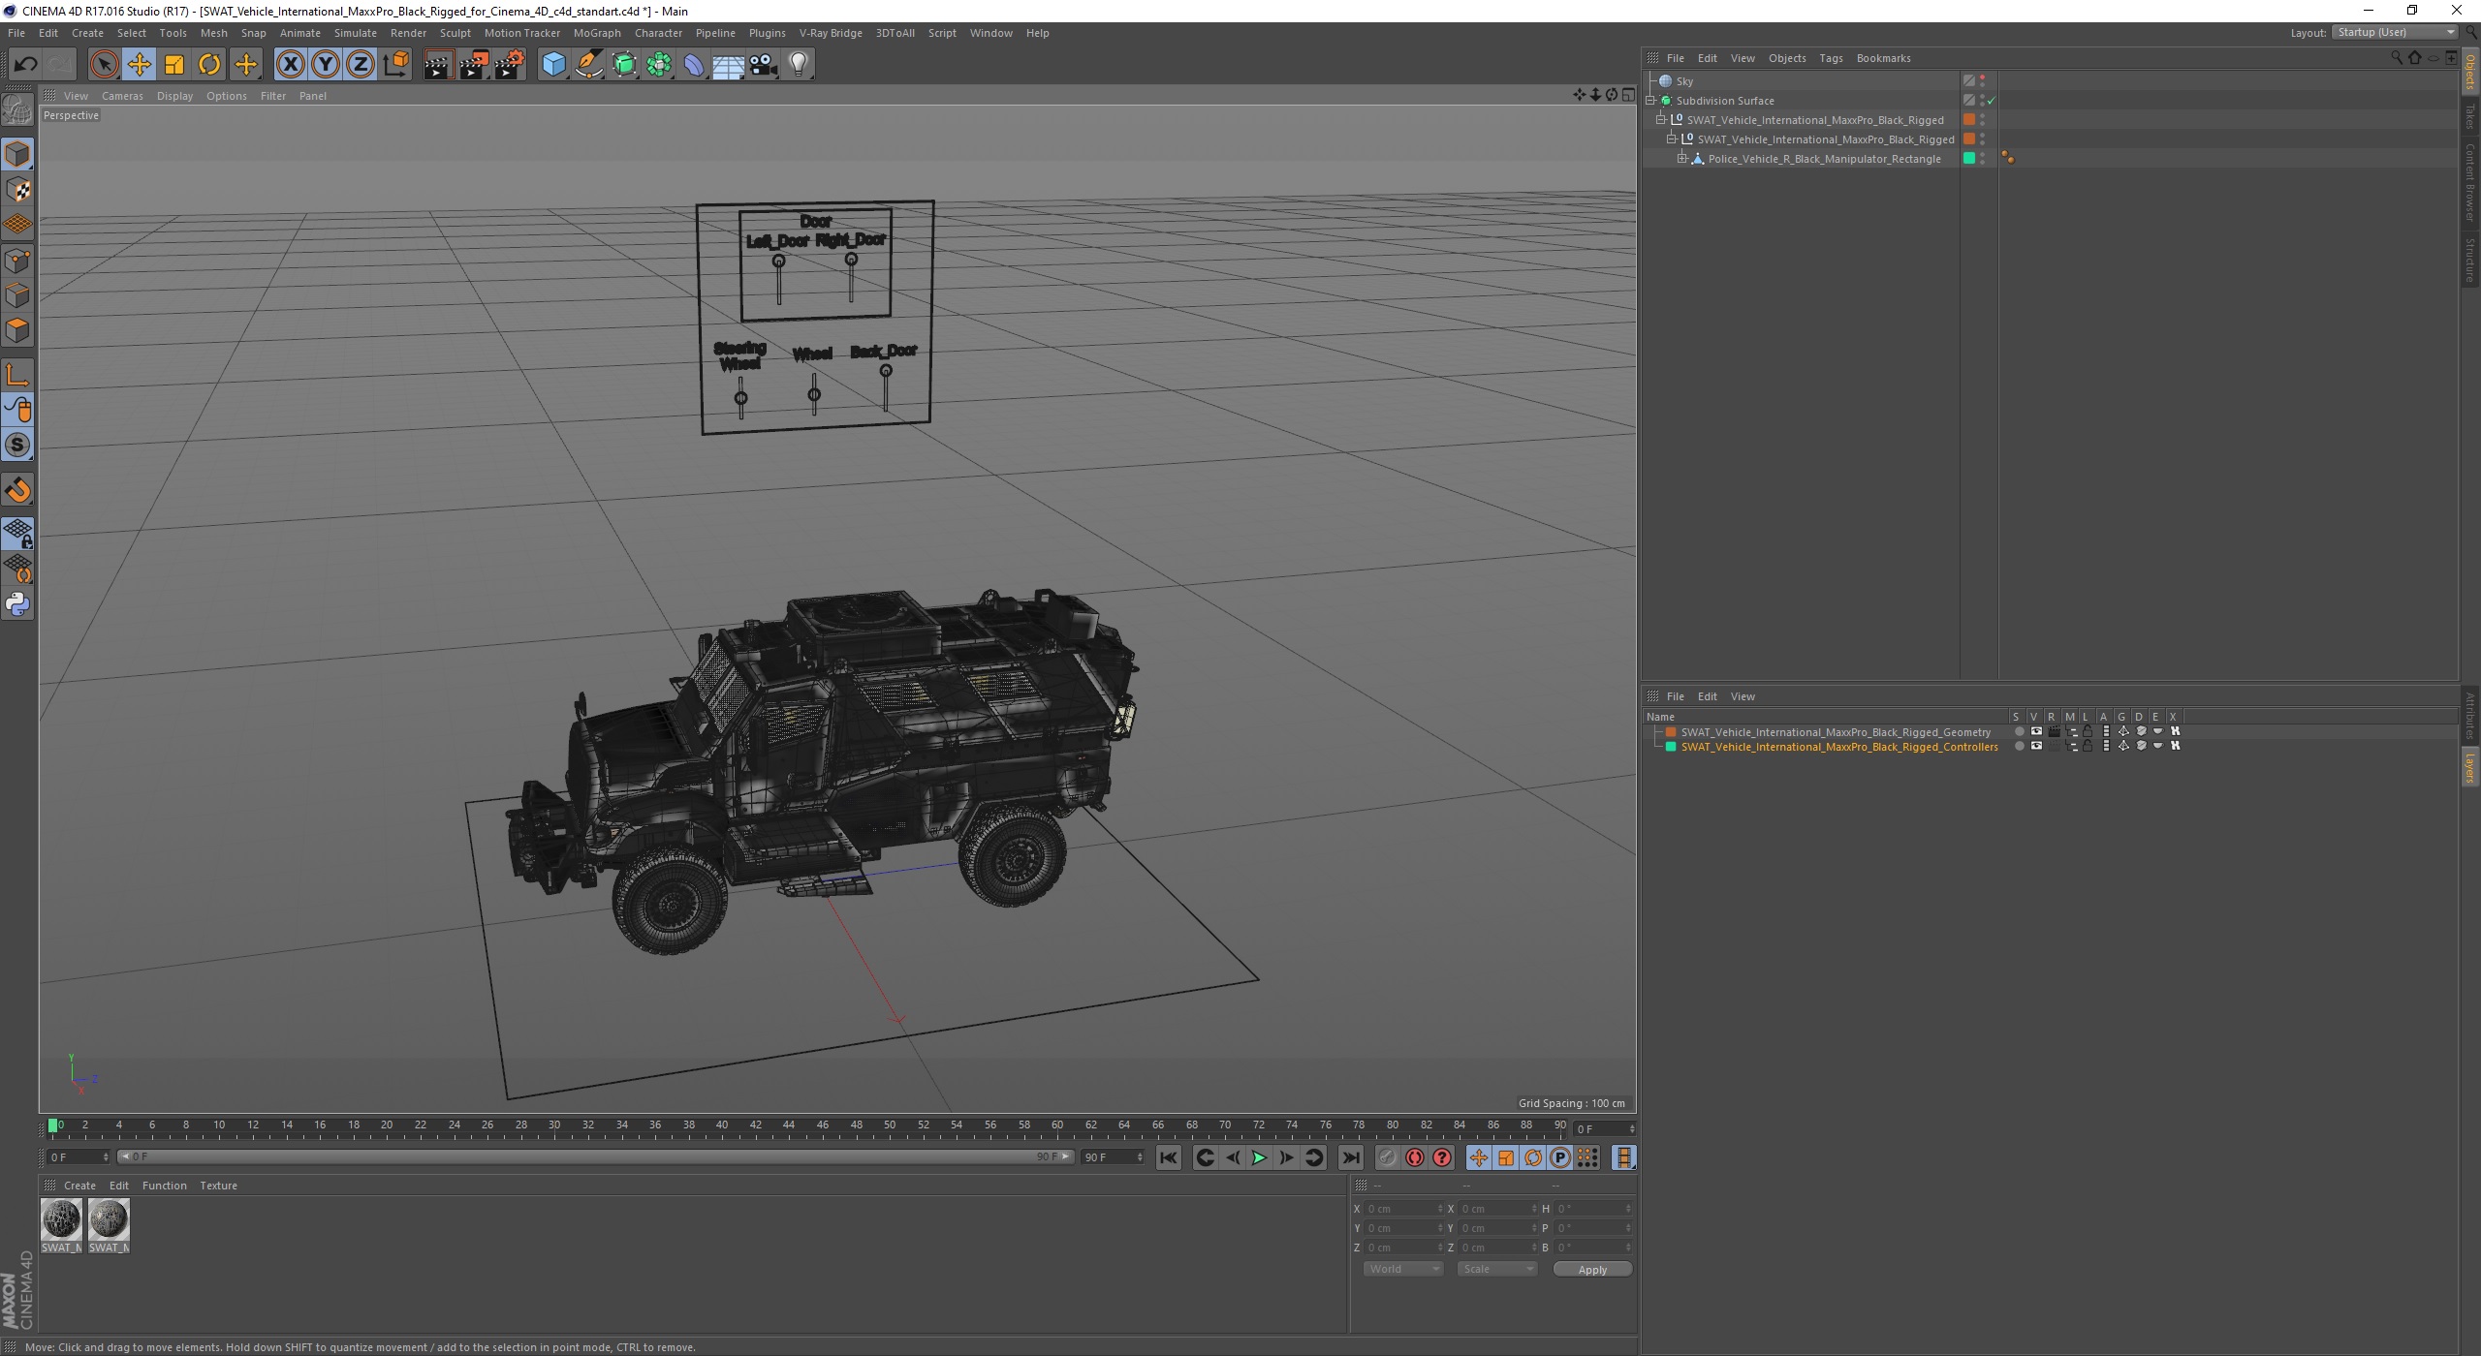Open the Scale mode dropdown
The height and width of the screenshot is (1356, 2481).
1497,1269
